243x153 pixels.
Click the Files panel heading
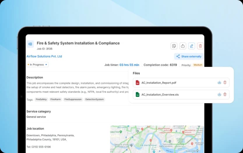(x=136, y=73)
